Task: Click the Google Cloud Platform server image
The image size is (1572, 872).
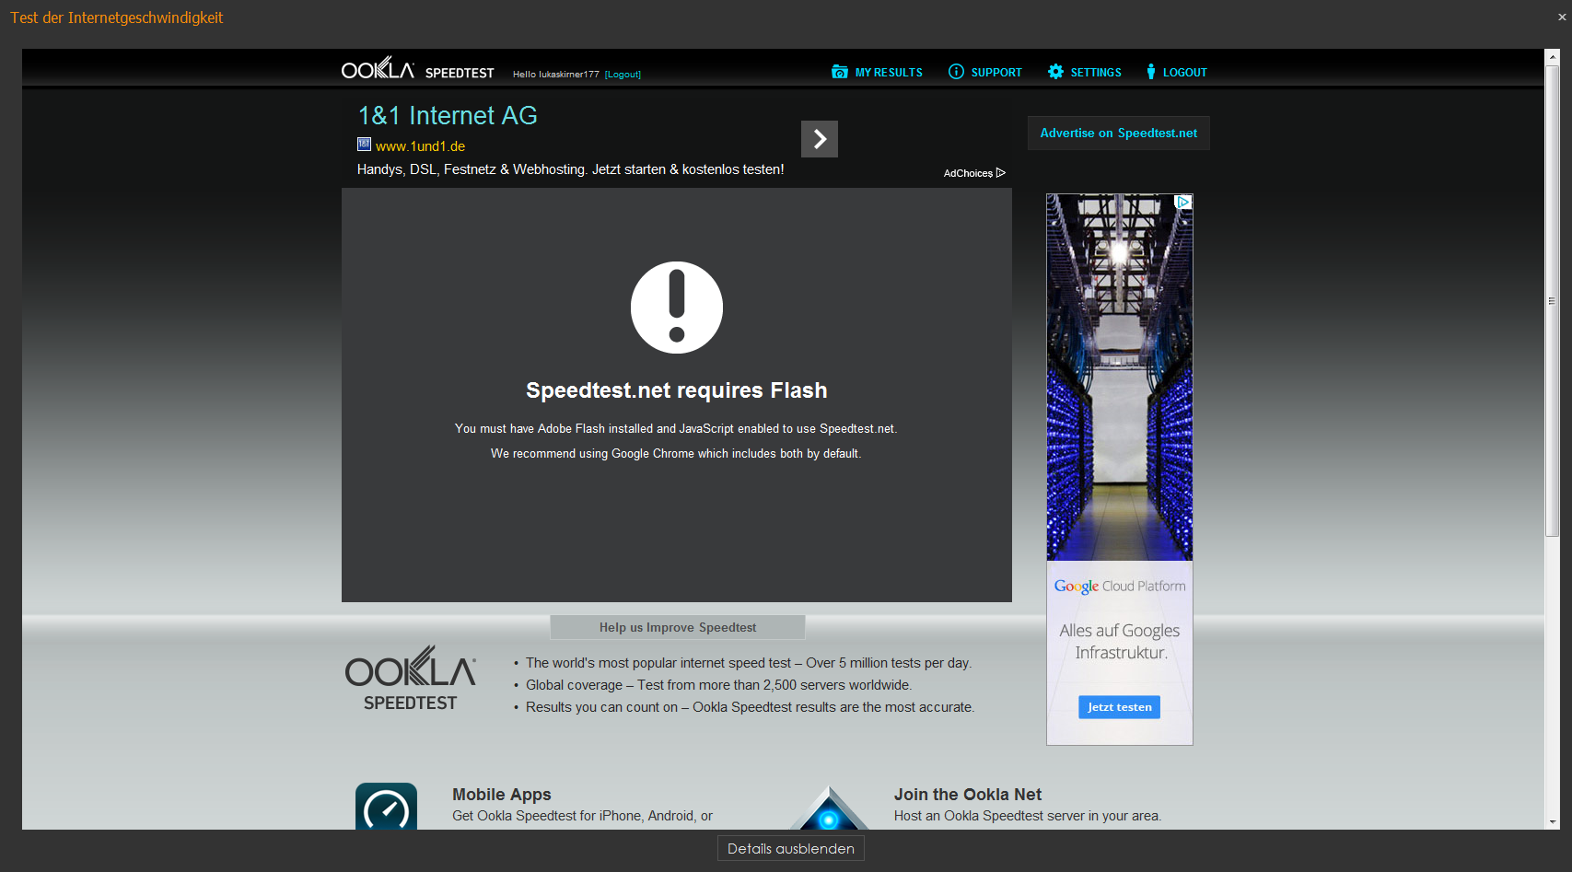Action: (1120, 378)
